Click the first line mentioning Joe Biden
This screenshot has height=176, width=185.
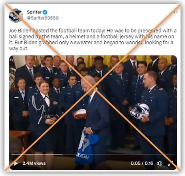point(93,31)
